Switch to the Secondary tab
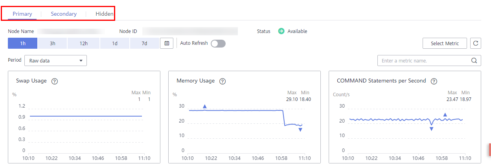 point(64,14)
